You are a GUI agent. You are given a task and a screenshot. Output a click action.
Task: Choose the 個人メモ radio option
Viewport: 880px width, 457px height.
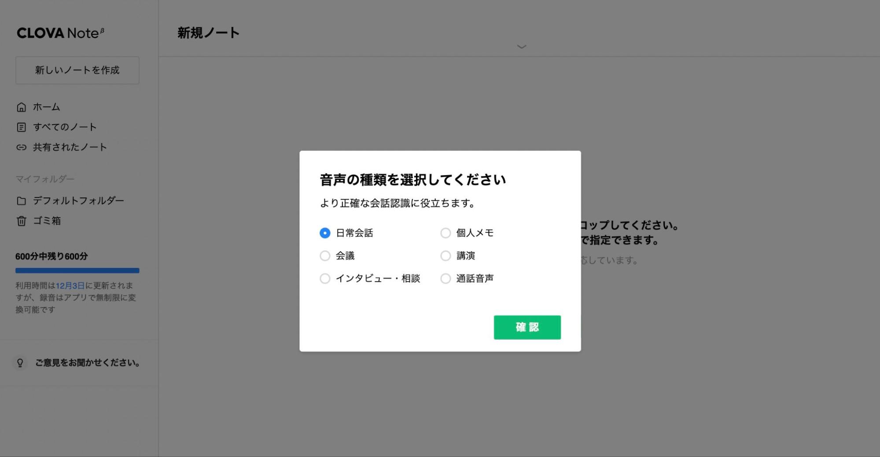[x=446, y=233]
